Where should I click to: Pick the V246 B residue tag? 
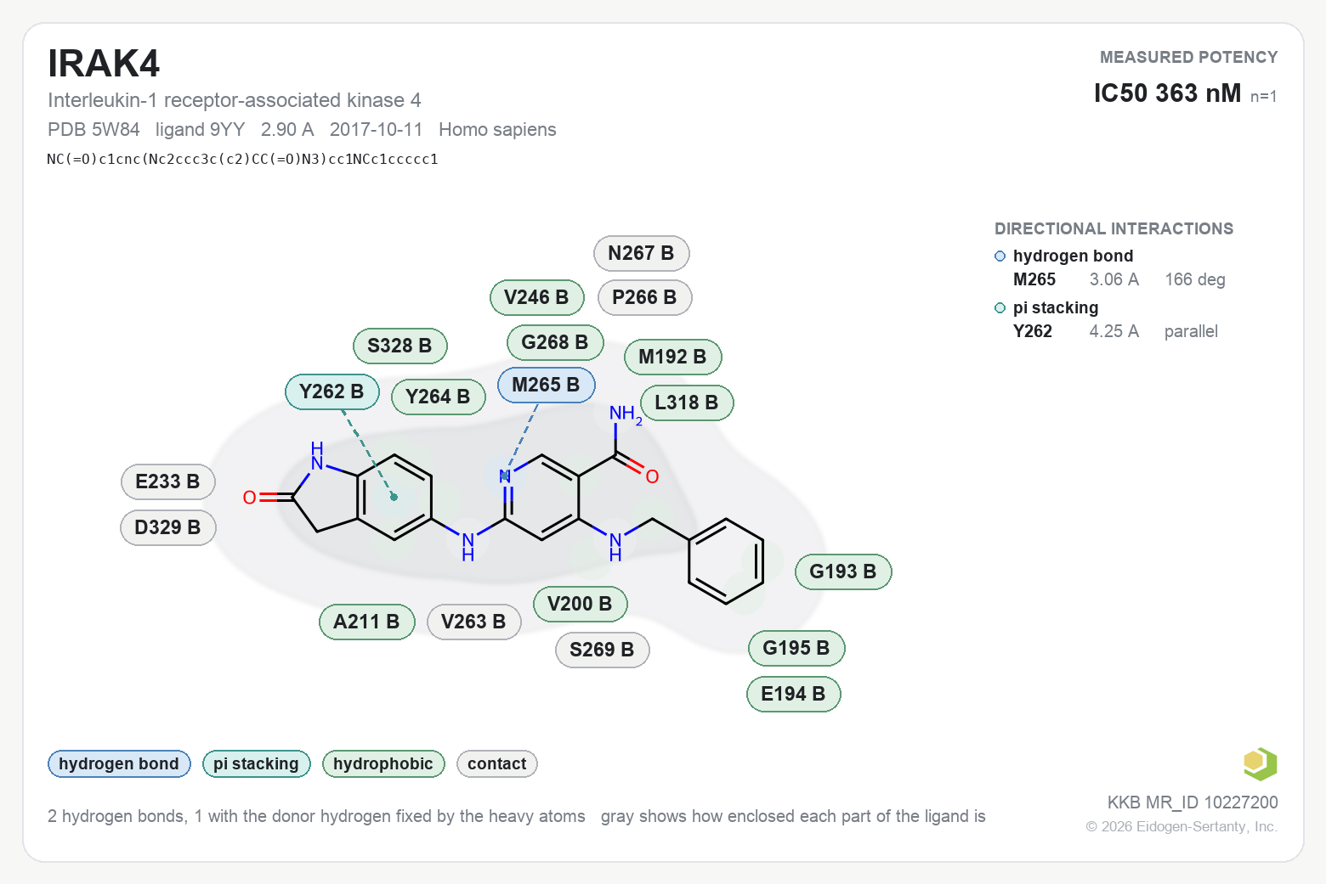(536, 297)
